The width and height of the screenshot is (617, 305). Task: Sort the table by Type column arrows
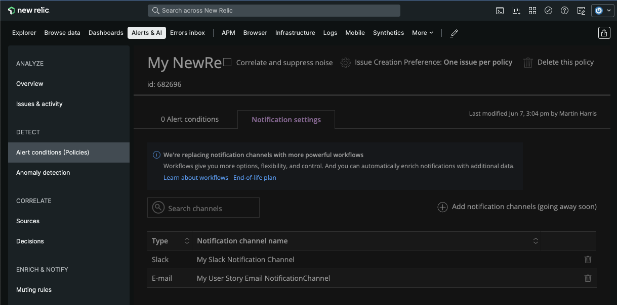coord(187,241)
